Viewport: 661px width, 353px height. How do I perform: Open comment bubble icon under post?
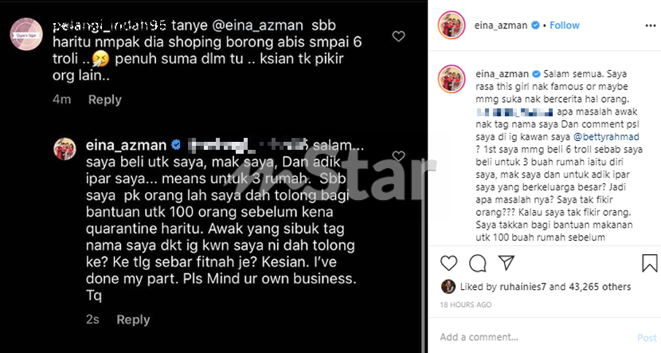477,263
